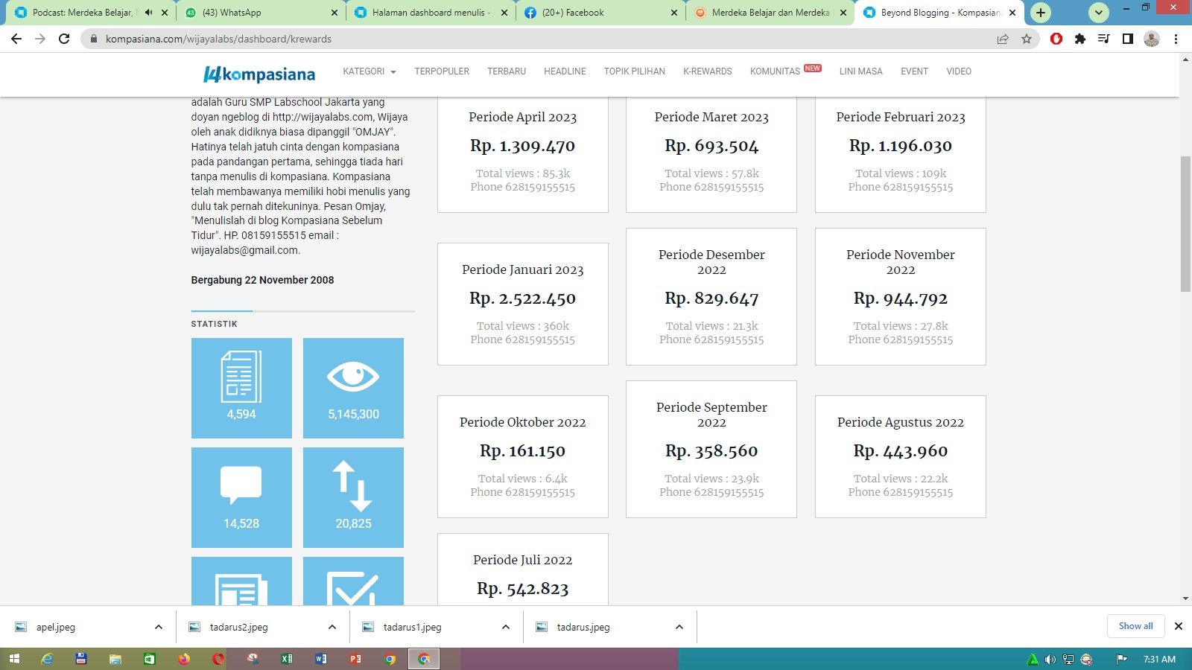This screenshot has width=1192, height=670.
Task: Bookmark this page with the star icon
Action: click(x=1027, y=39)
